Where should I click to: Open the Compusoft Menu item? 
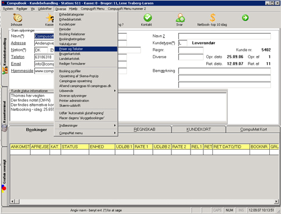click(93, 9)
